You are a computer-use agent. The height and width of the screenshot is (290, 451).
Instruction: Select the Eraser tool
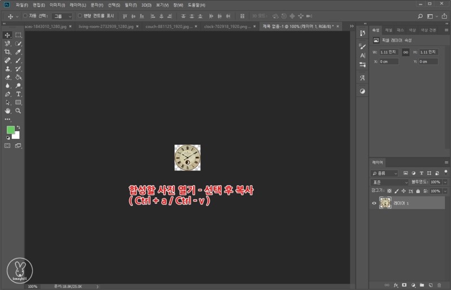(x=8, y=77)
